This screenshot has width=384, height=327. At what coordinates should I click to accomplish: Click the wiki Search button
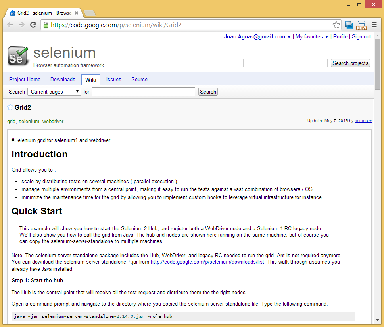[208, 92]
